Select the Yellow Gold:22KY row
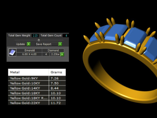The width and height of the screenshot is (157, 118). [x=37, y=103]
